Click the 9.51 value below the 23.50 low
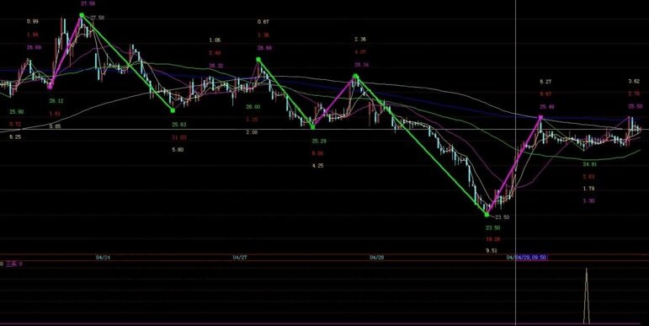The width and height of the screenshot is (649, 326). [x=492, y=251]
